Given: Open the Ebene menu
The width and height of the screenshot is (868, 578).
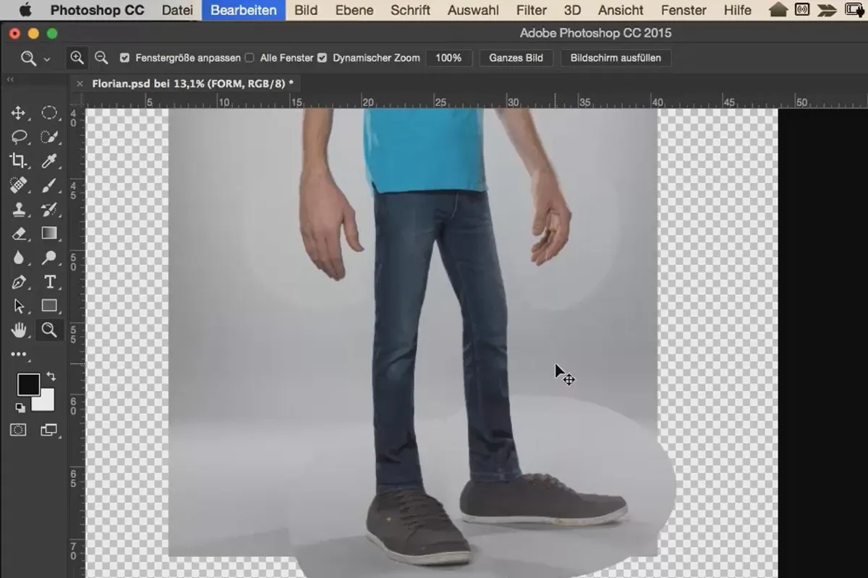Looking at the screenshot, I should pos(354,10).
